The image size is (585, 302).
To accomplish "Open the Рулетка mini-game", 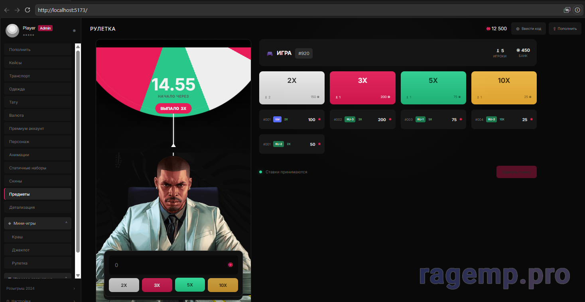I will tap(37, 263).
